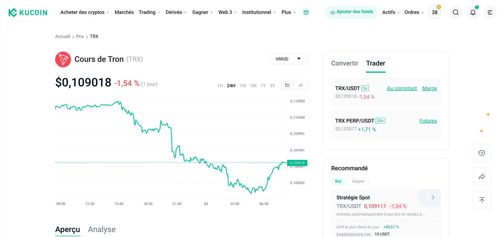Image resolution: width=503 pixels, height=237 pixels.
Task: Open Au comptant trading link
Action: 402,89
